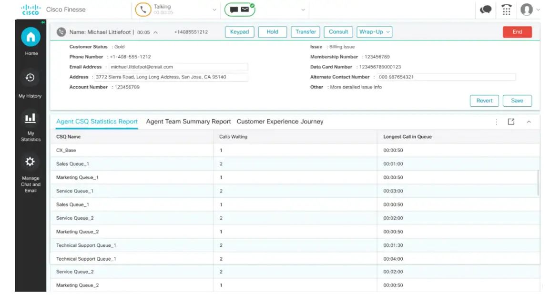Open the desktop chat icon in the header
Viewport: 560px width, 295px height.
coord(486,10)
